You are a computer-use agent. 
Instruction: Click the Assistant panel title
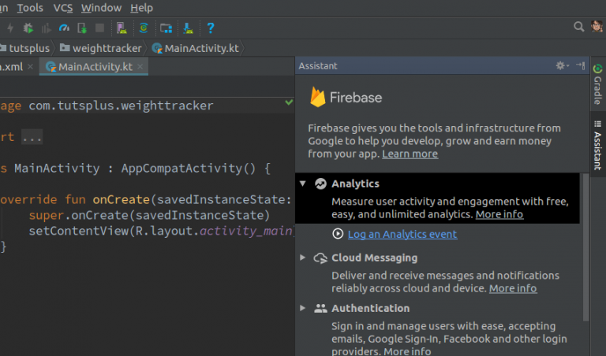click(x=318, y=66)
